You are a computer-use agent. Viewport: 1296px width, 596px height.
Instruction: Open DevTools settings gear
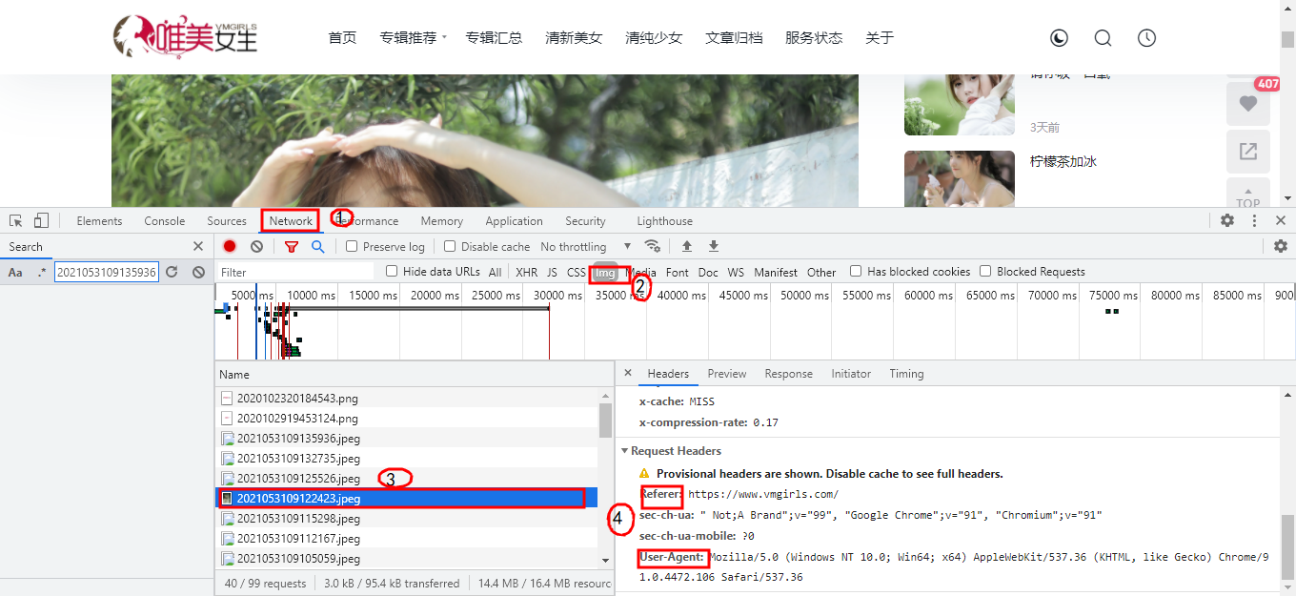tap(1227, 220)
